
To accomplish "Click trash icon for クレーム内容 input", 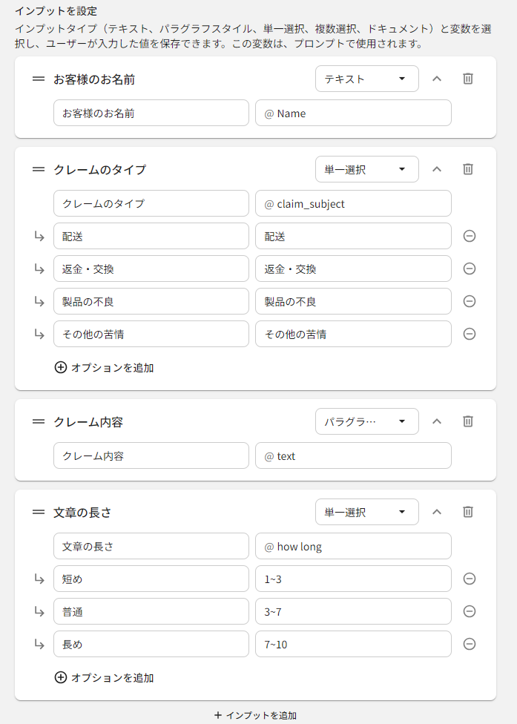I will [468, 421].
